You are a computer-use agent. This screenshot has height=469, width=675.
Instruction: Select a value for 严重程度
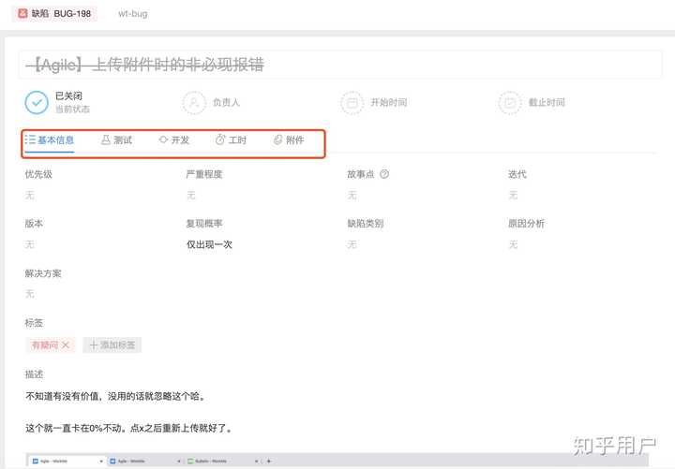tap(191, 195)
